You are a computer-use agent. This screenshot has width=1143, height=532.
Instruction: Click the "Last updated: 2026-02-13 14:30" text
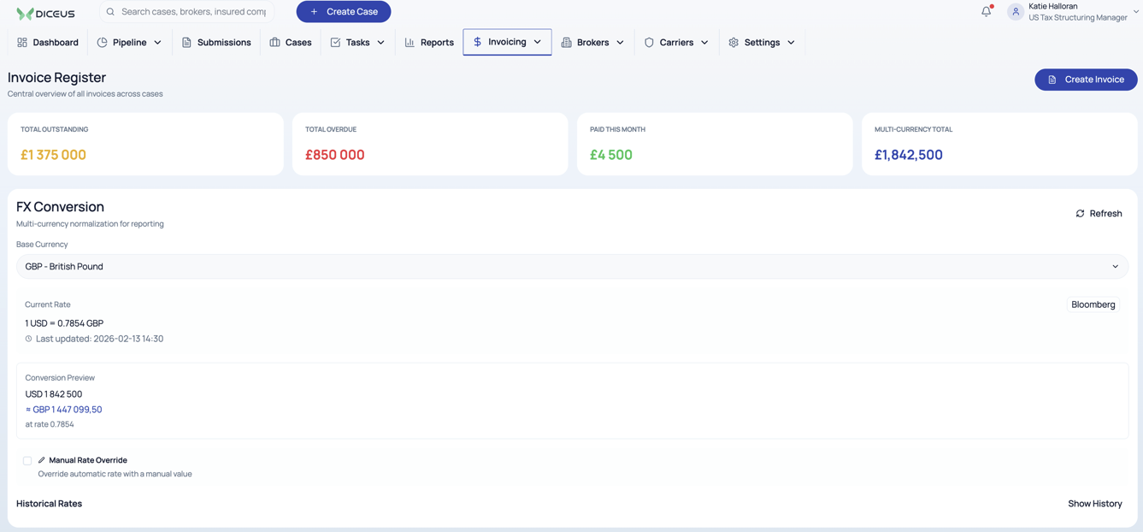pos(99,339)
